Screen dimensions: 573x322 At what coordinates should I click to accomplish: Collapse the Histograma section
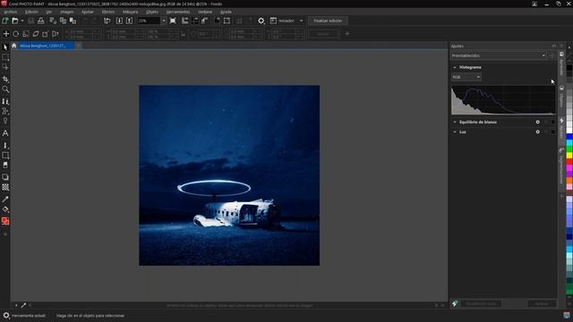(455, 67)
